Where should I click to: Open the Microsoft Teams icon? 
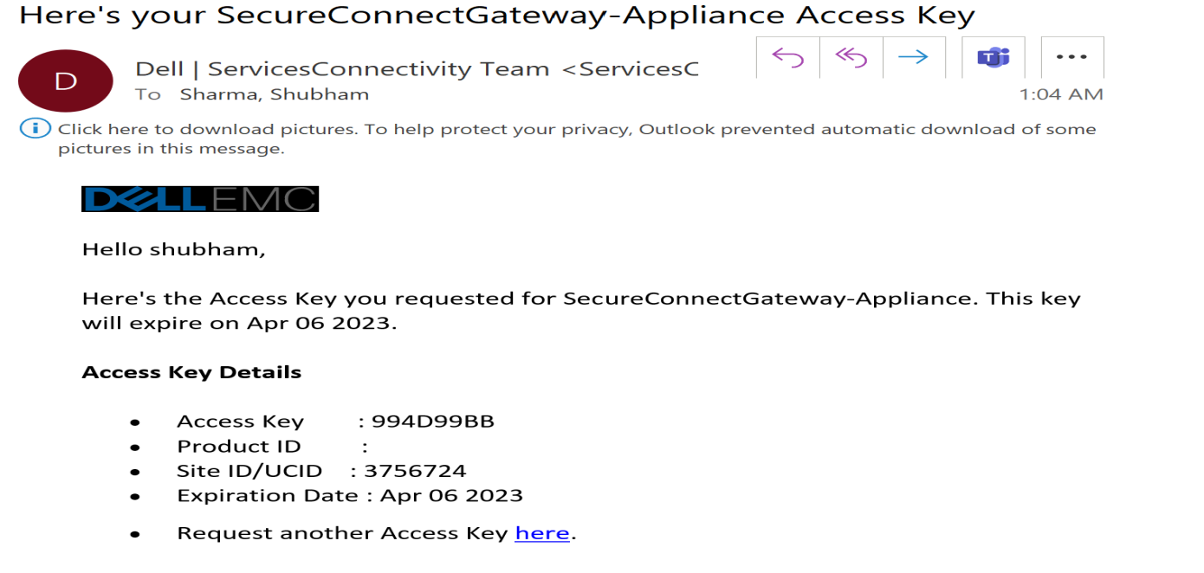pyautogui.click(x=994, y=58)
